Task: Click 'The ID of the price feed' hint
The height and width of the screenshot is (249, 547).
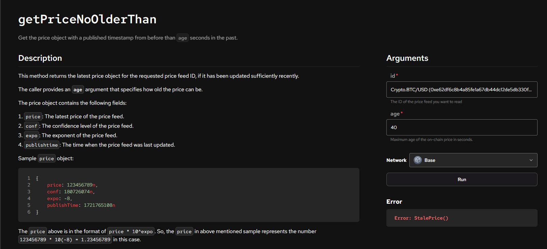Action: coord(426,102)
